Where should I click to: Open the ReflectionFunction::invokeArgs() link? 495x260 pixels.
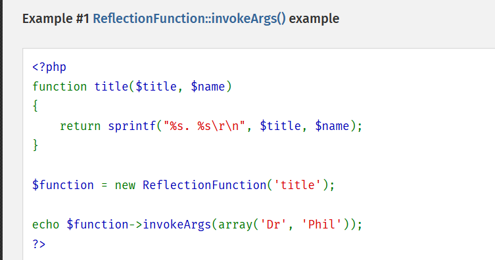(189, 19)
